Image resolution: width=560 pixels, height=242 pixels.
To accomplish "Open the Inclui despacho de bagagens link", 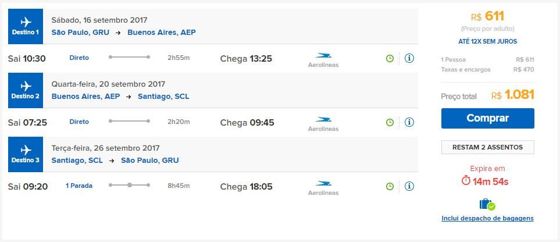I will point(487,218).
